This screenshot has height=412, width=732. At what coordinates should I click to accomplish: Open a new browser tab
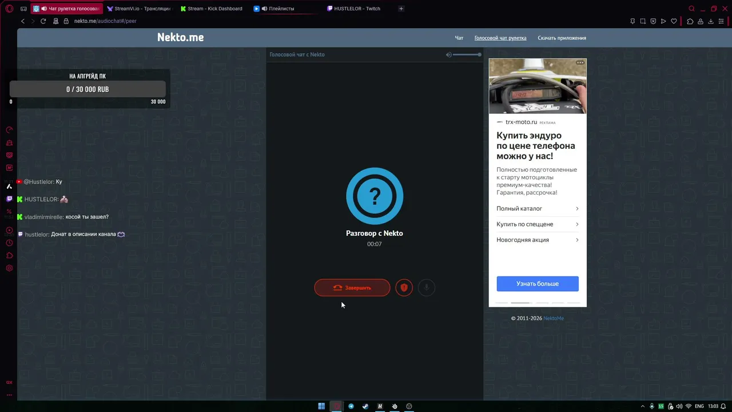(x=401, y=9)
